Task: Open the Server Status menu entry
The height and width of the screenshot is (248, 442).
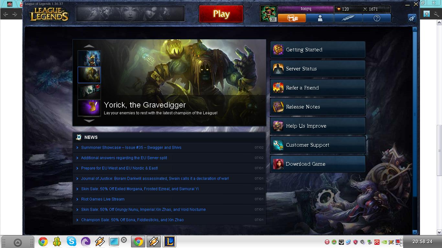Action: pyautogui.click(x=317, y=69)
